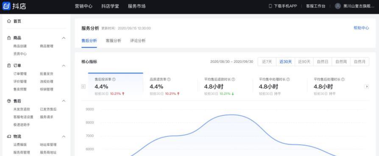Open 已发货售后 in the sidebar
The width and height of the screenshot is (379, 156).
point(48,109)
